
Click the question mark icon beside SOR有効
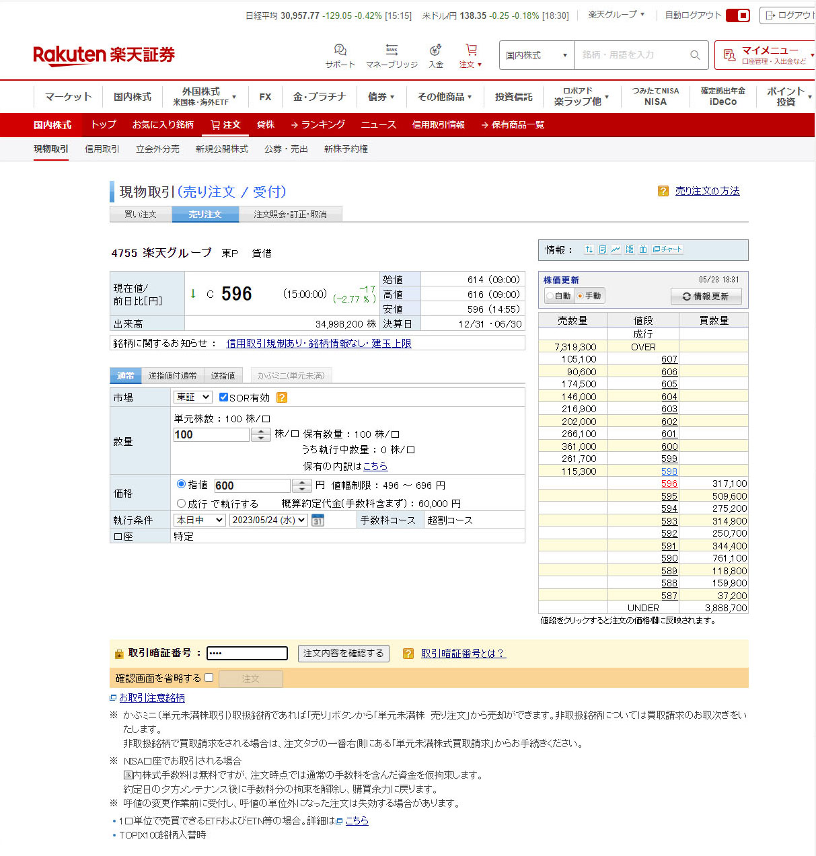[282, 397]
